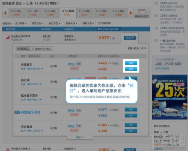Screen dimensions: 188x151
Task: Click the 天云商旅 seller name
Action: click(x=27, y=127)
